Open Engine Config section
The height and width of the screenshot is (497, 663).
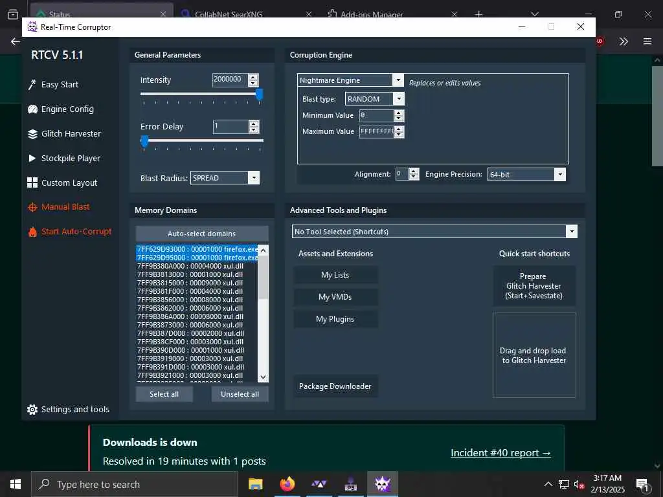pos(67,109)
